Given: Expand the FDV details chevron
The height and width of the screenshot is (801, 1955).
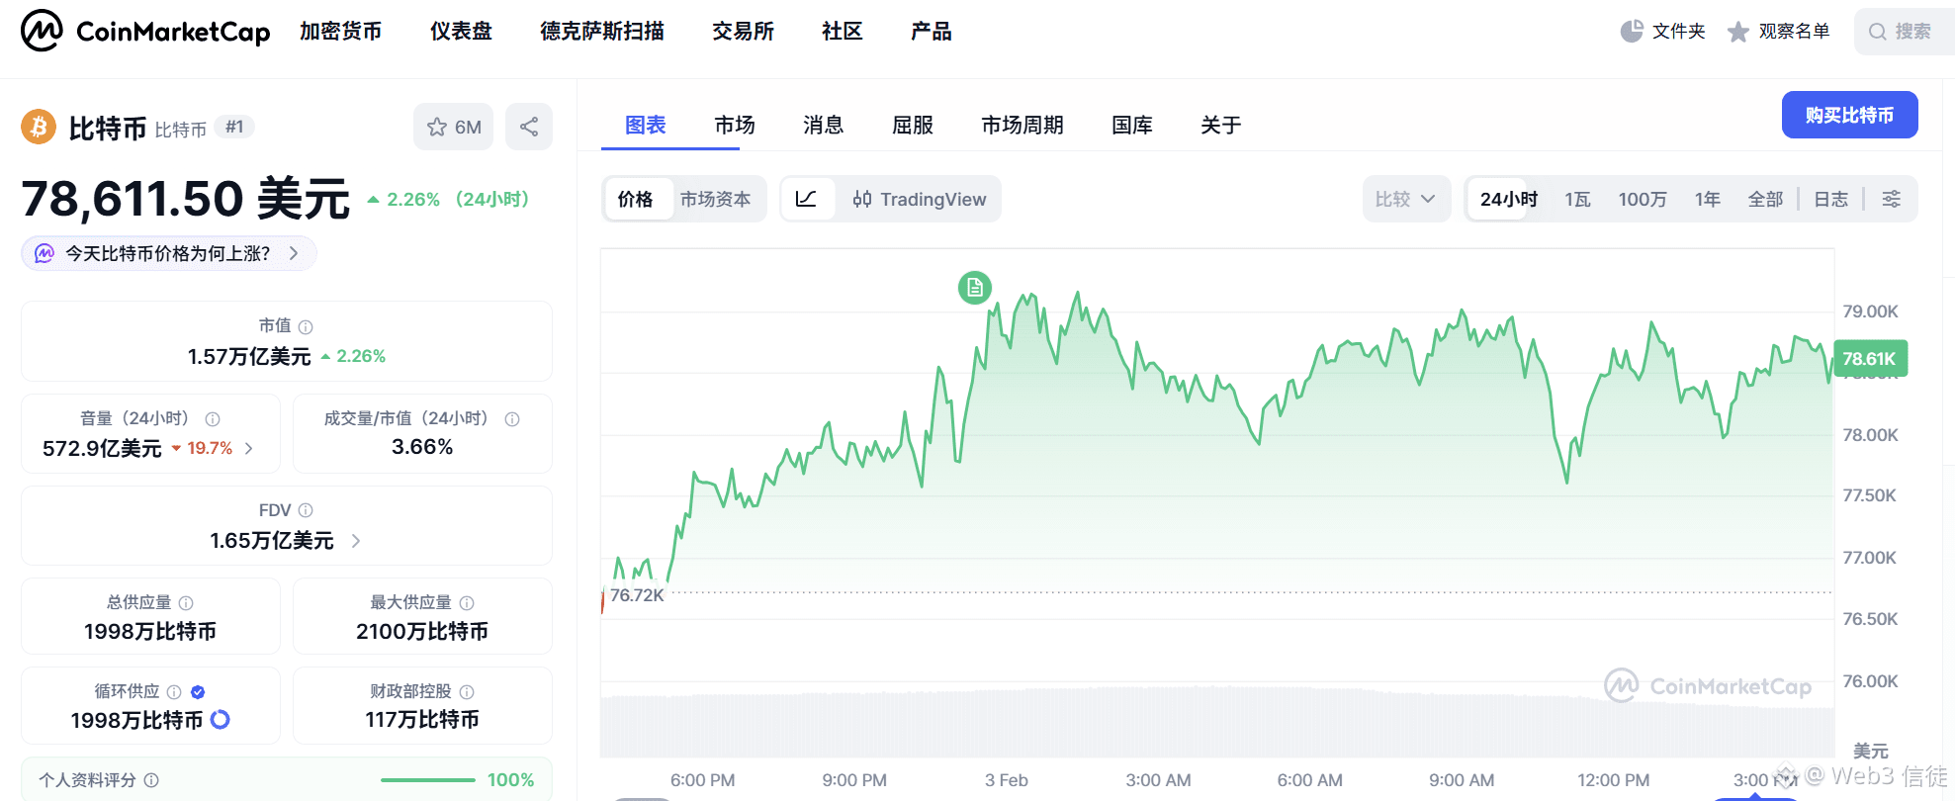Looking at the screenshot, I should coord(356,541).
